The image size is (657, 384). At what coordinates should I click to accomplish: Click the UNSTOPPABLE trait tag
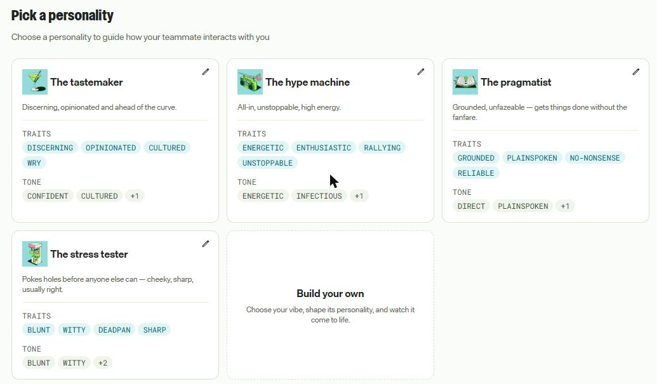click(x=267, y=163)
